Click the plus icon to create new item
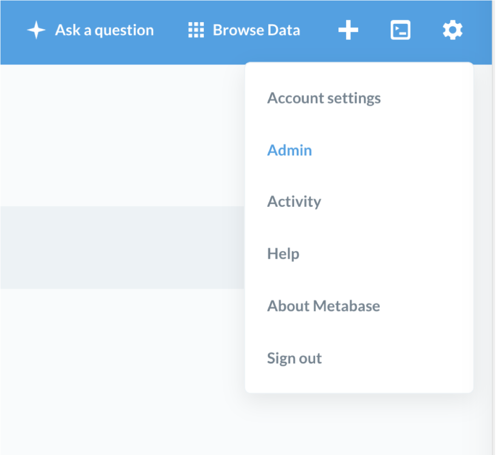The width and height of the screenshot is (496, 455). pos(348,31)
